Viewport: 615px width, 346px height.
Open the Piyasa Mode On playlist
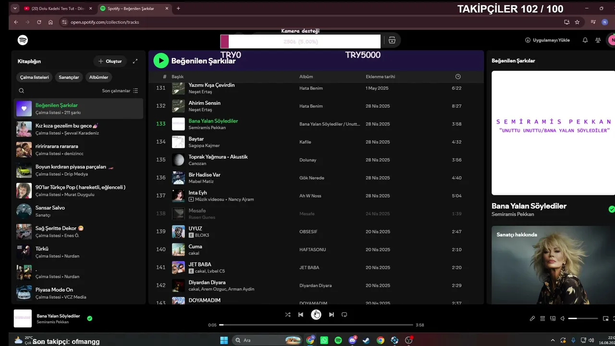(78, 293)
